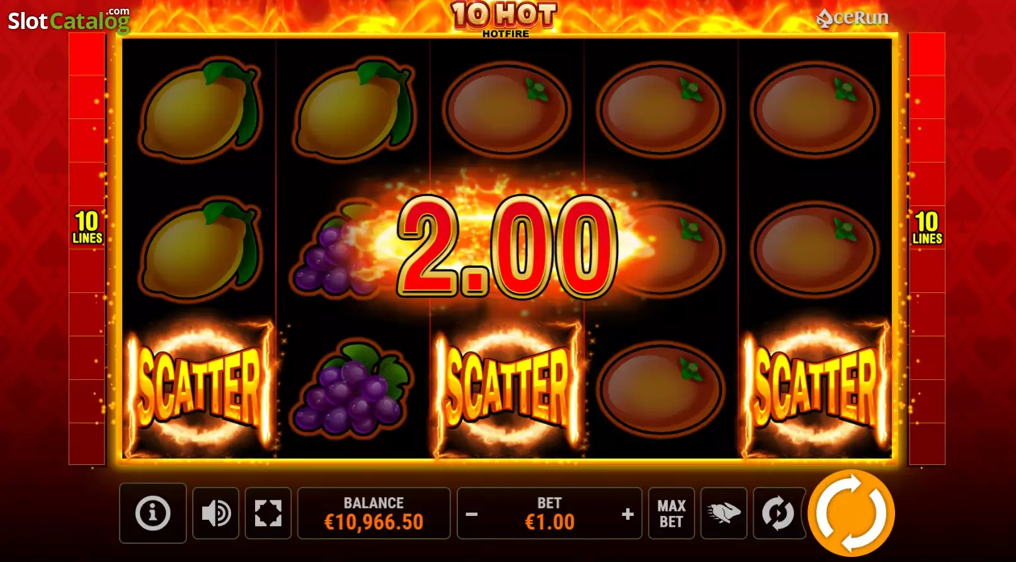Click the bet amount €1.00

(x=549, y=522)
